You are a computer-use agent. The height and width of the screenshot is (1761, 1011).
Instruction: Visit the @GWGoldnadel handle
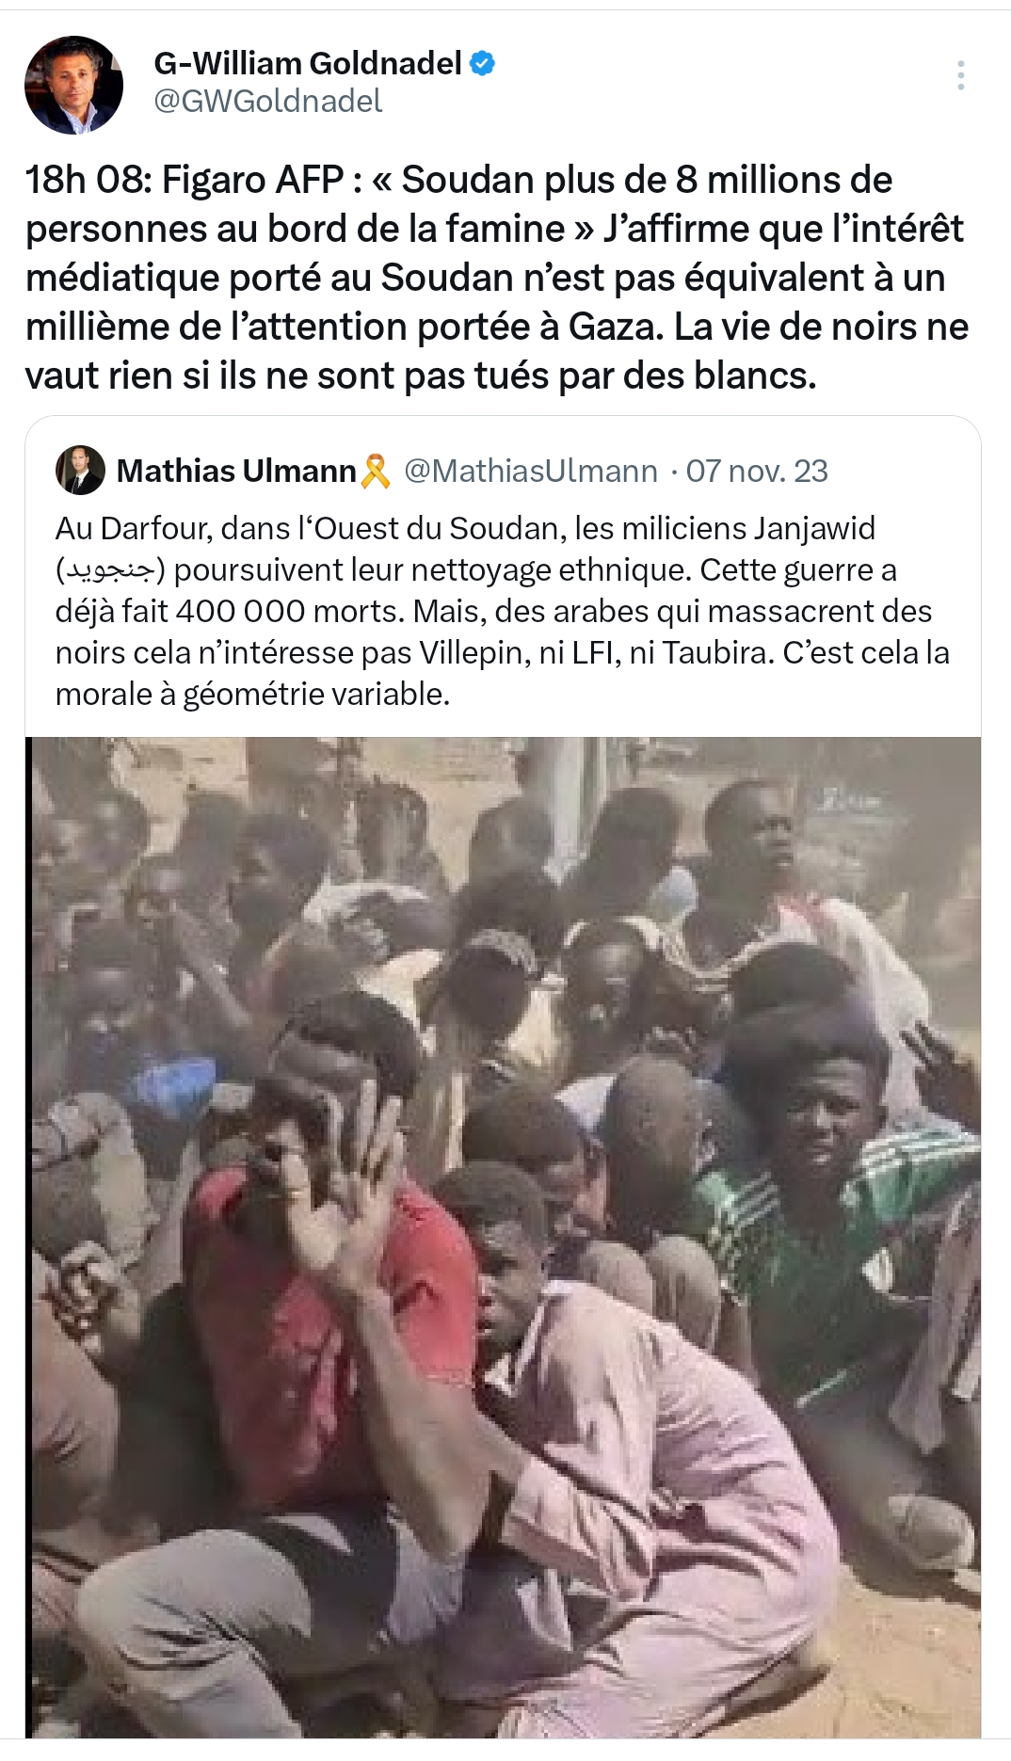click(268, 101)
